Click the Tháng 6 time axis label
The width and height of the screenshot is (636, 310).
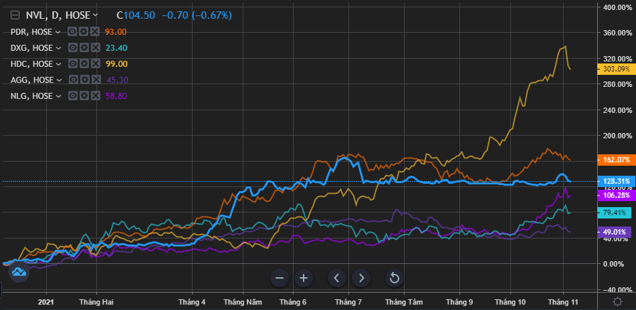pyautogui.click(x=293, y=302)
